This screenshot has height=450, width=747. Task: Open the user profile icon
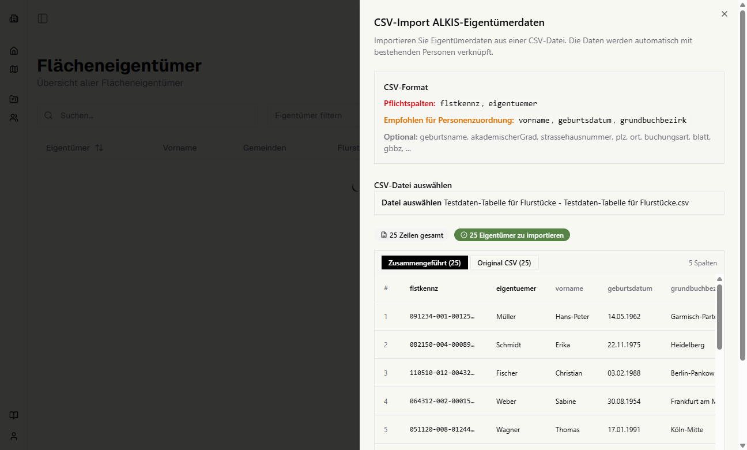click(14, 436)
